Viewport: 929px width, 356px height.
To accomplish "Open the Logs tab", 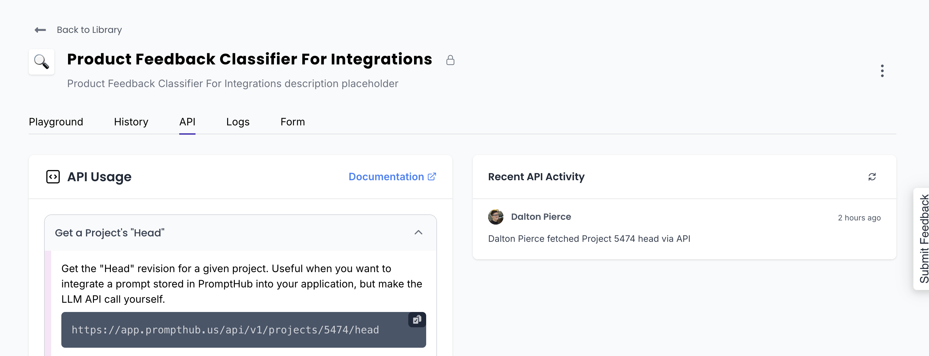I will [x=238, y=122].
